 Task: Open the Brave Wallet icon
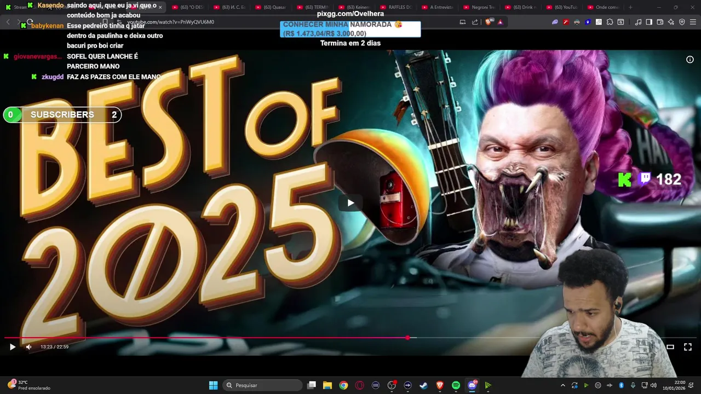660,22
